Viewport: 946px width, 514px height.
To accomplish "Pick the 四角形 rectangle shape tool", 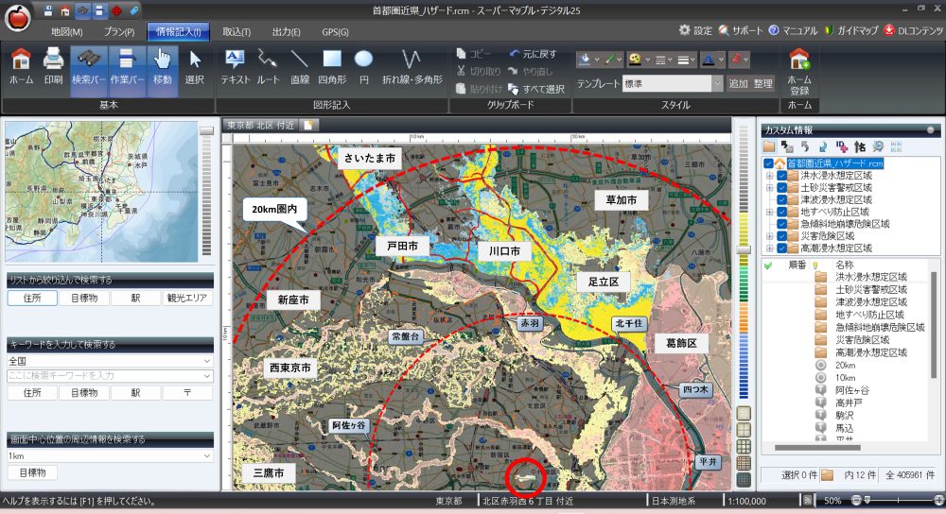I will 332,67.
